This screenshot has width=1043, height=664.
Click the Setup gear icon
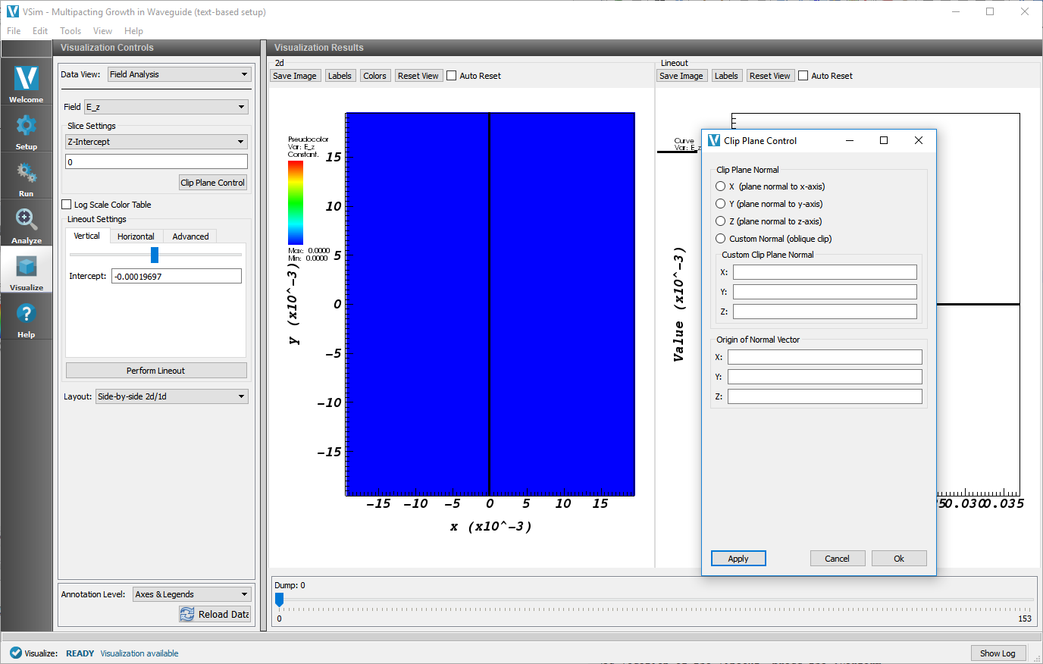[27, 126]
